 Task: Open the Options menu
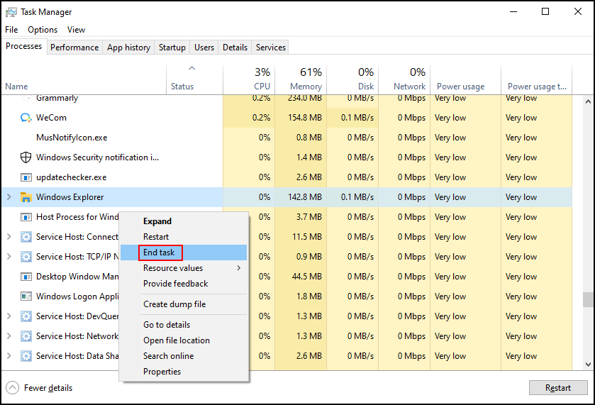[43, 30]
